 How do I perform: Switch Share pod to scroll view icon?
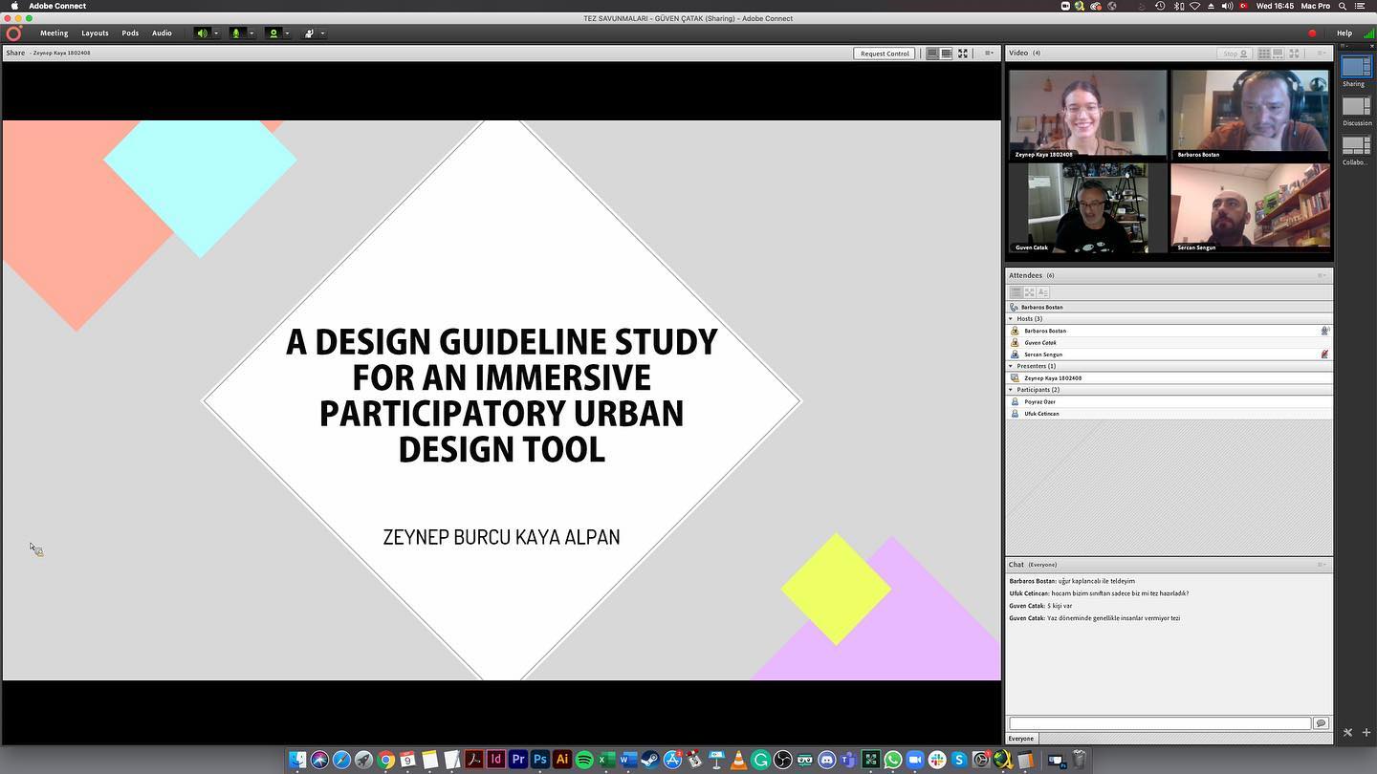click(947, 54)
